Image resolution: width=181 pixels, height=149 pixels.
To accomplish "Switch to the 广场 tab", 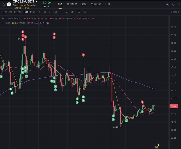I will pos(108,4).
